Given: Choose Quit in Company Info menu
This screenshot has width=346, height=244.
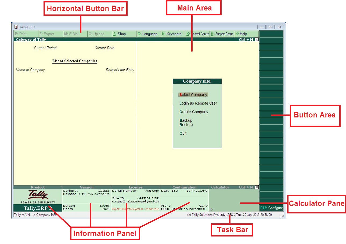Looking at the screenshot, I should [183, 133].
